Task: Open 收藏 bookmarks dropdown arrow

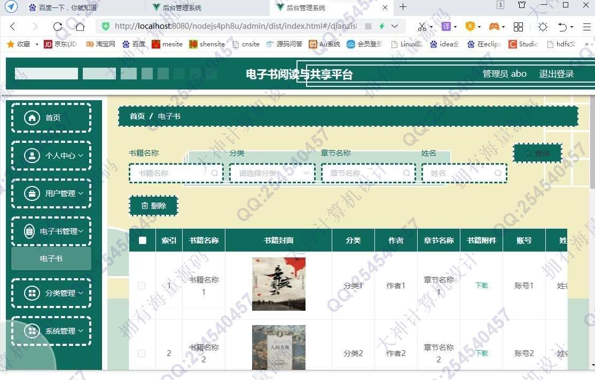Action: [37, 44]
